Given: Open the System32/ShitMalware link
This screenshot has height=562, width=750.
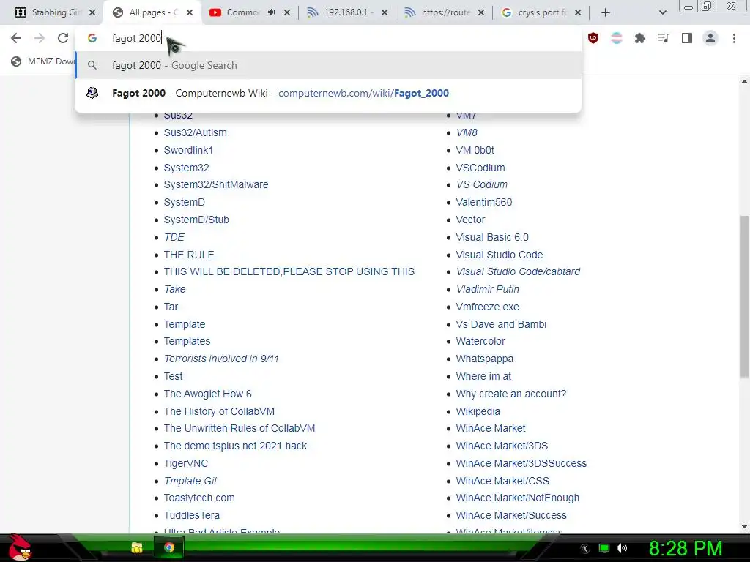Looking at the screenshot, I should tap(216, 184).
